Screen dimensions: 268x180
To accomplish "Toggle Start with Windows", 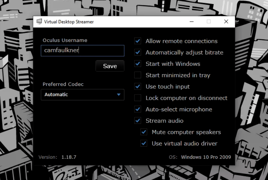I will tap(137, 64).
